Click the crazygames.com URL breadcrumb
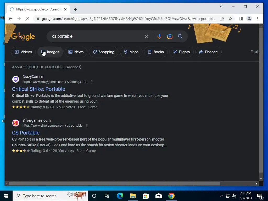 pos(55,82)
